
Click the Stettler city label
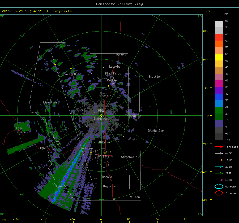tap(155, 77)
